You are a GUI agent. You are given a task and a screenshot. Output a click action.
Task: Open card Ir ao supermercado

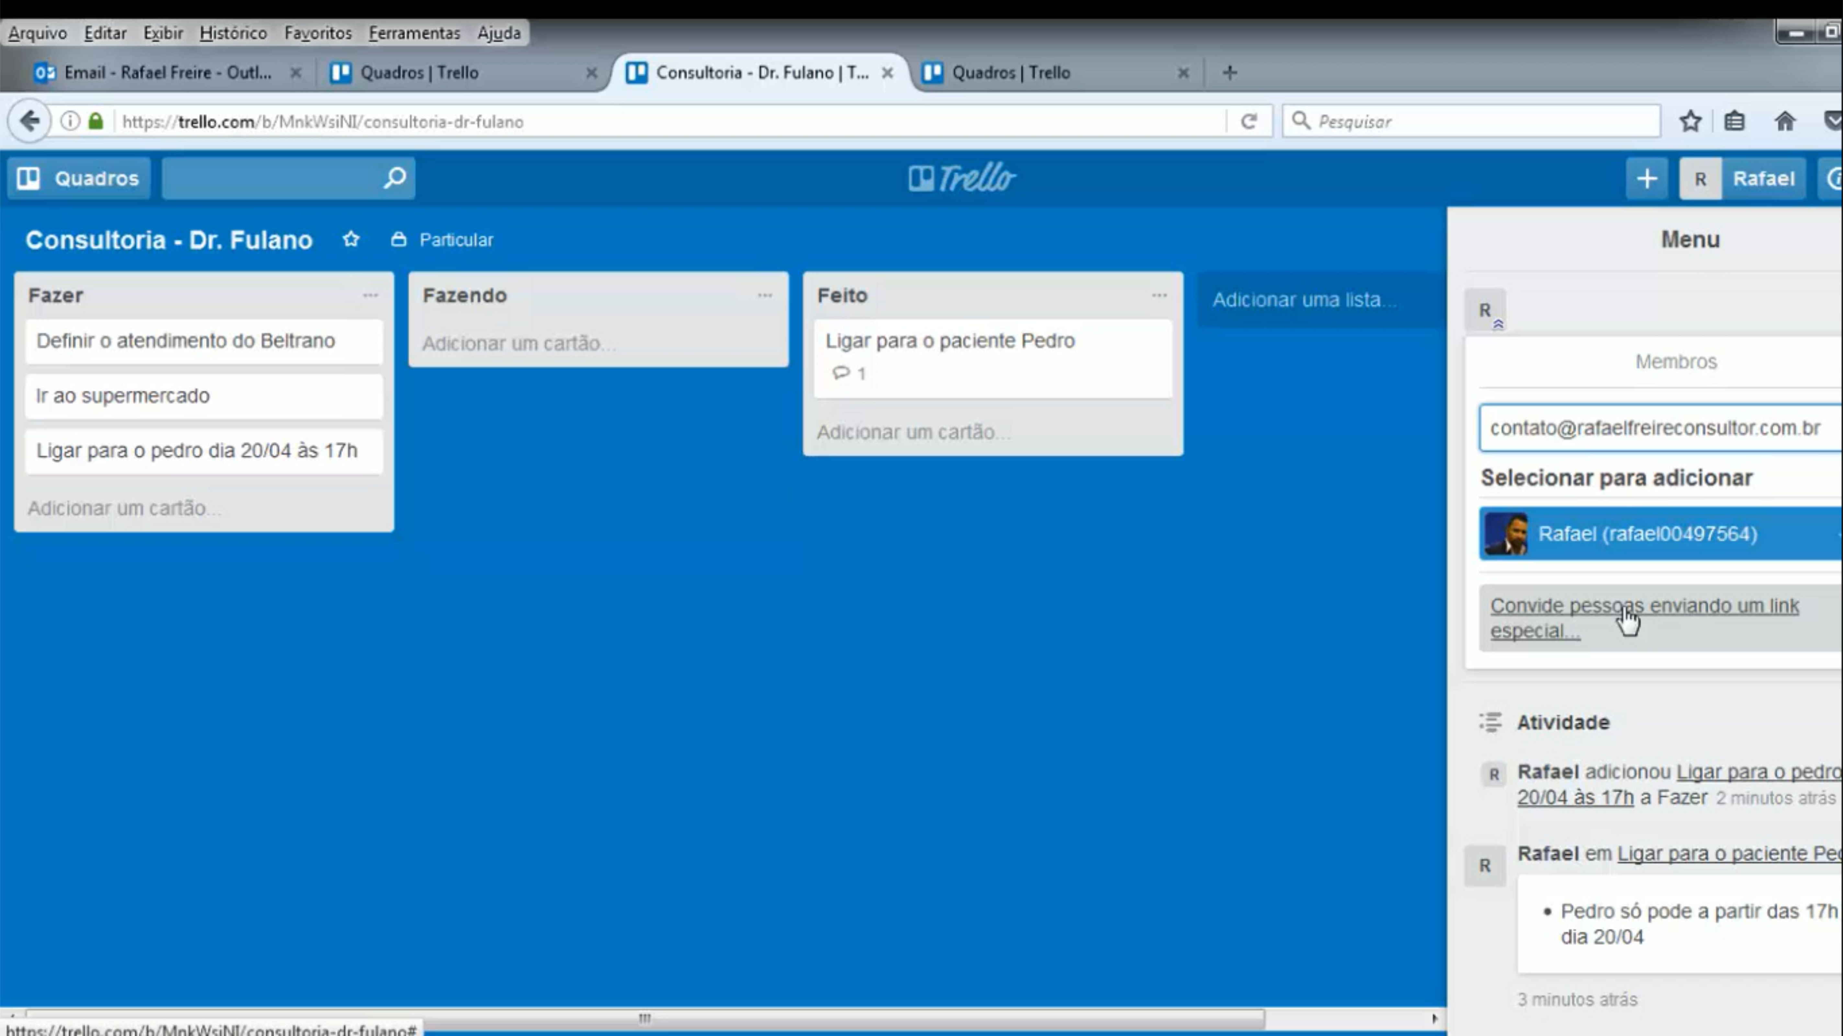pos(204,396)
